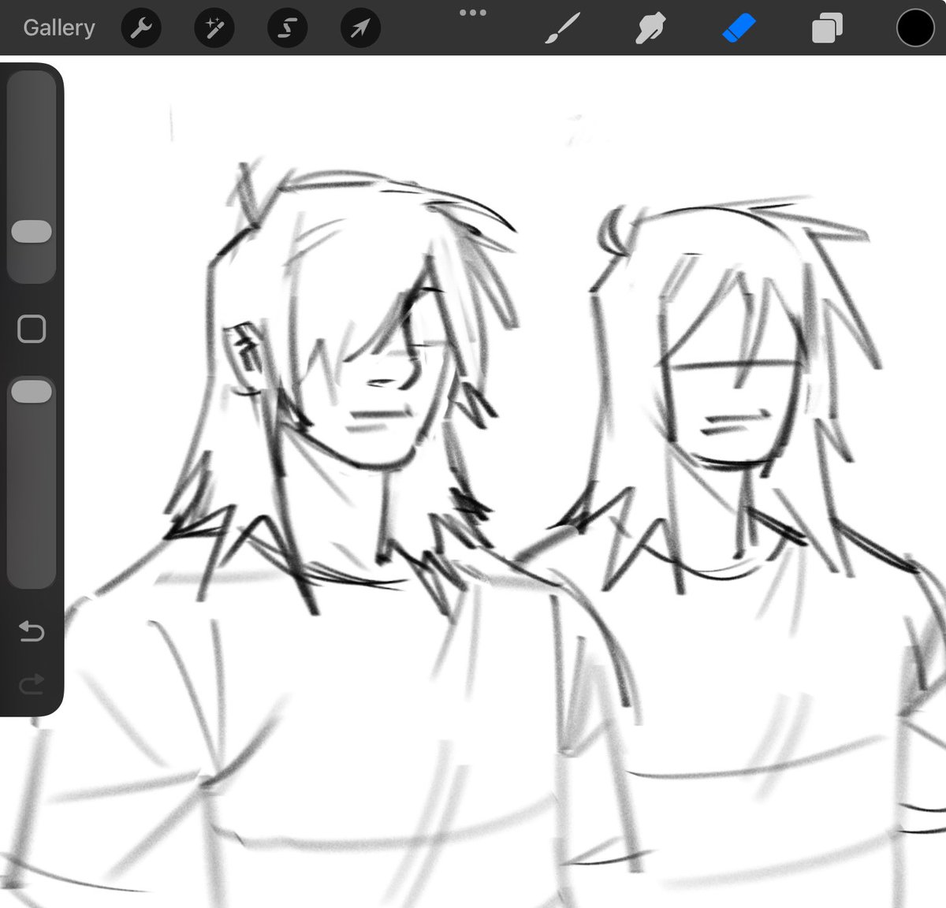Redo the last undone action
The height and width of the screenshot is (908, 946).
(32, 683)
